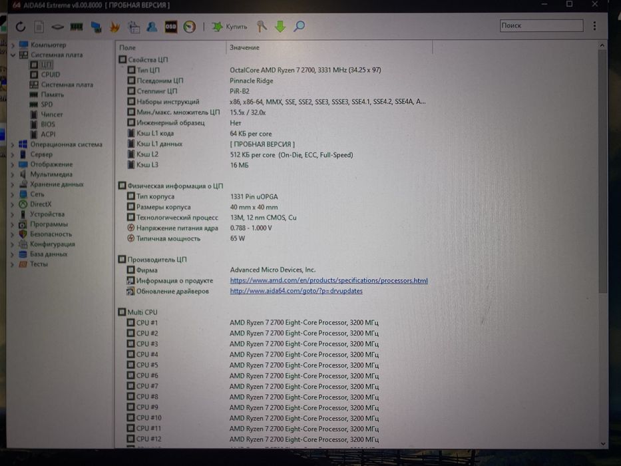Image resolution: width=621 pixels, height=466 pixels.
Task: Click the Refresh toolbar icon
Action: pyautogui.click(x=21, y=27)
